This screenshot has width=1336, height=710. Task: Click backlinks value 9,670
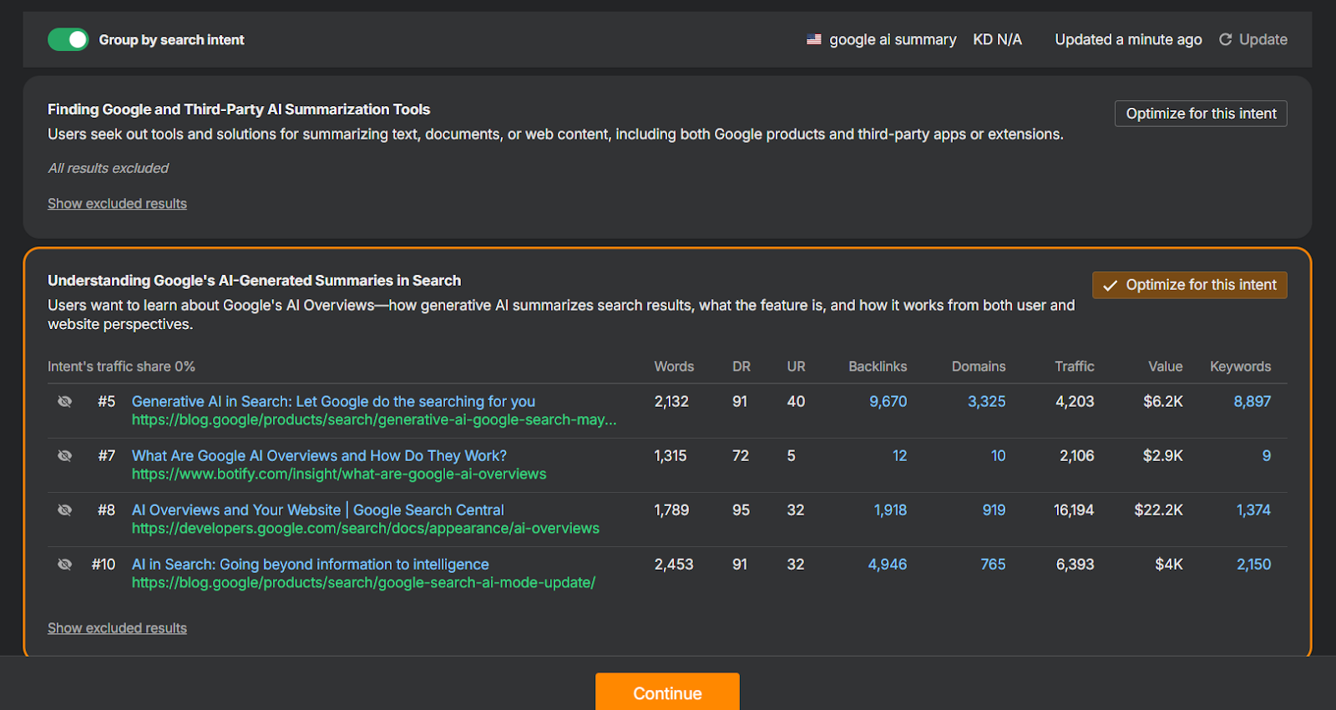[888, 402]
